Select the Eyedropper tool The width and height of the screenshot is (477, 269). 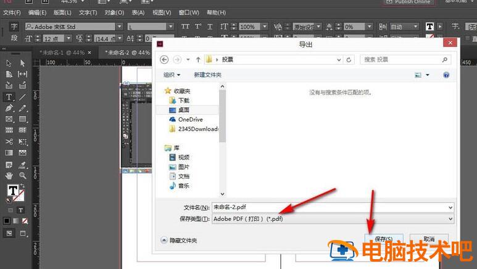(22, 165)
